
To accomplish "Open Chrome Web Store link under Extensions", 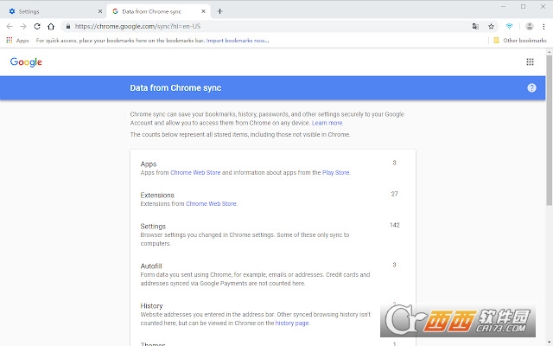I will (x=211, y=204).
